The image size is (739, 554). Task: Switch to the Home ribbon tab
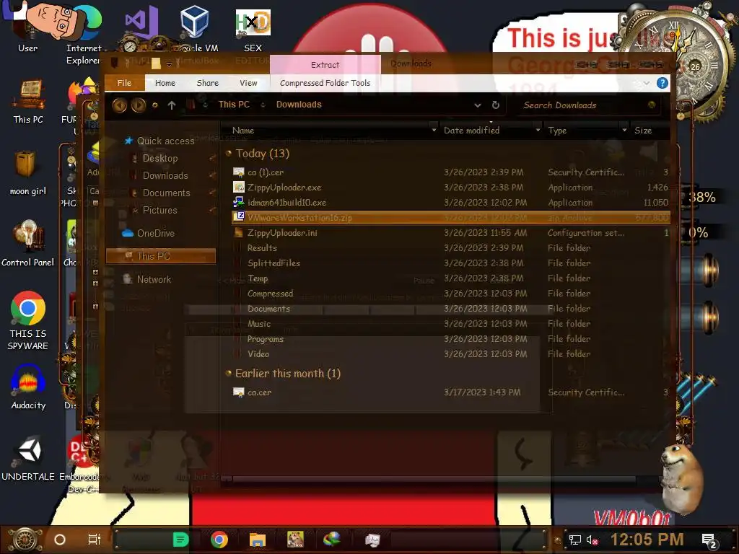(165, 83)
